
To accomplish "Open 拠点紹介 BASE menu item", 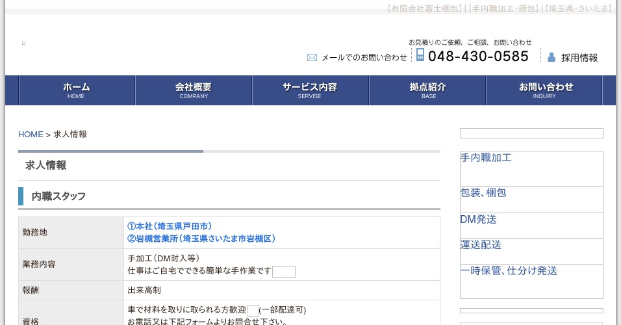I will 428,90.
